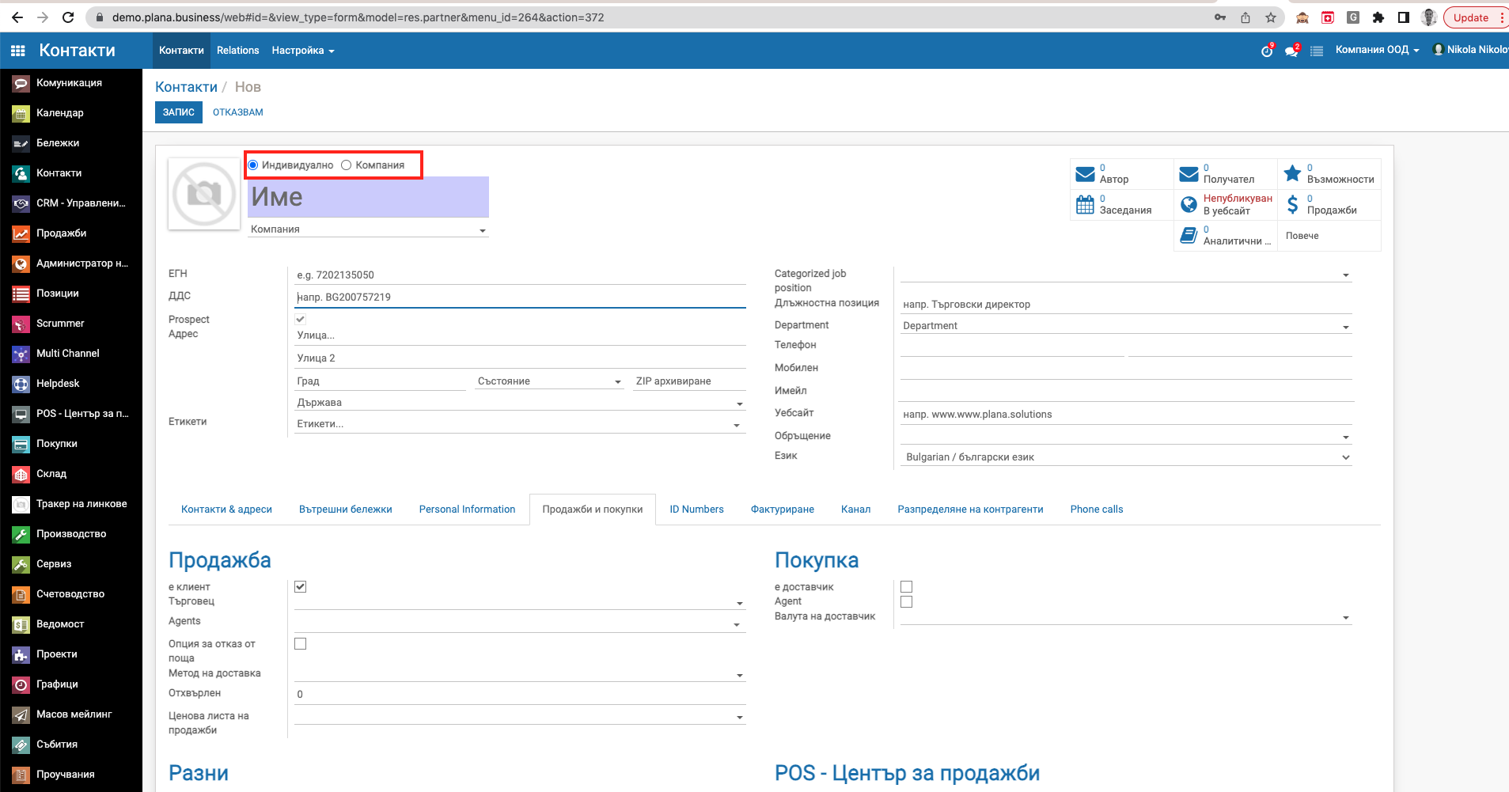Toggle the Prospect checkbox
Viewport: 1509px width, 792px height.
click(x=301, y=319)
